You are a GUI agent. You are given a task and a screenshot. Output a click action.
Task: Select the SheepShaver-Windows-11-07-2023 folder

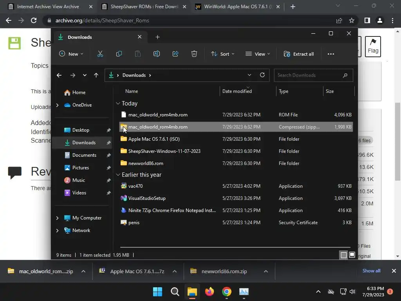[x=236, y=151]
